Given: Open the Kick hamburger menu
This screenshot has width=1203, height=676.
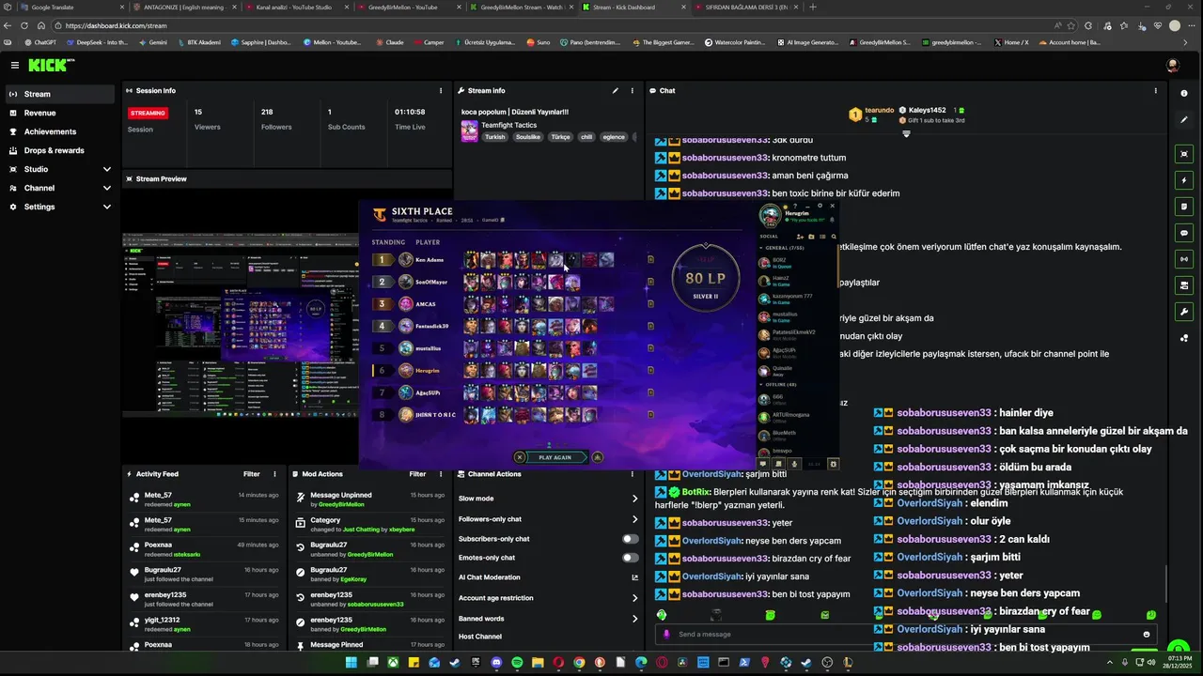Looking at the screenshot, I should [x=15, y=65].
